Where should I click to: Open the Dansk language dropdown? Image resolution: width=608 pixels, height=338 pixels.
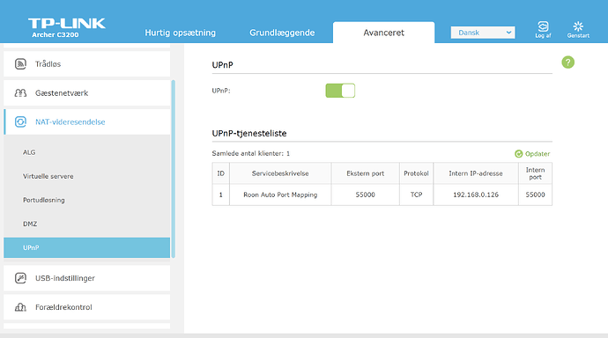[x=483, y=33]
